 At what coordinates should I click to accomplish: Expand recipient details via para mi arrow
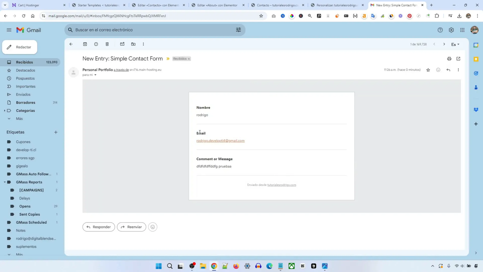click(x=95, y=75)
